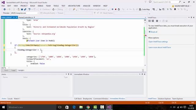Open the Process iisexpress.exe dropdown
196x110 pixels.
click(x=38, y=13)
